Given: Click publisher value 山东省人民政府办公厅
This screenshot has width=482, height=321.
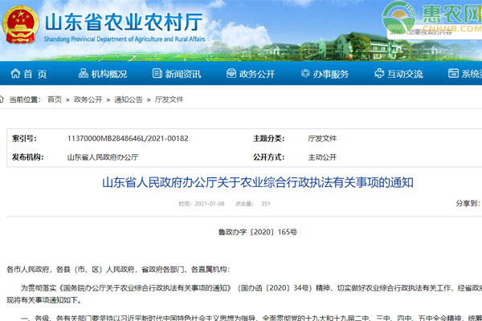Looking at the screenshot, I should point(103,157).
